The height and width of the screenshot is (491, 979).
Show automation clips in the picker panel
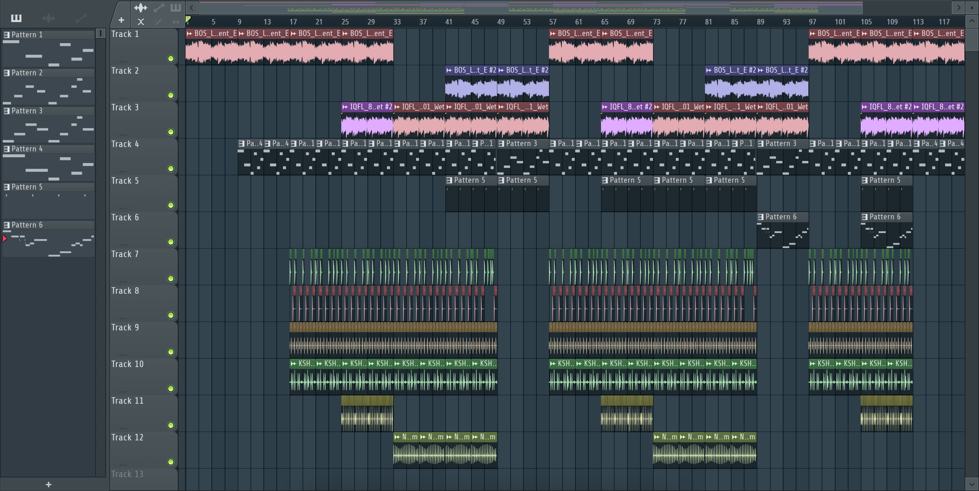click(81, 18)
